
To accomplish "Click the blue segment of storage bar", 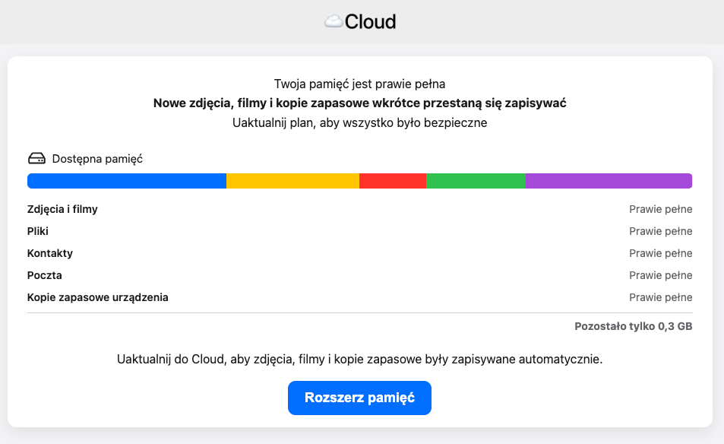I will (x=126, y=181).
